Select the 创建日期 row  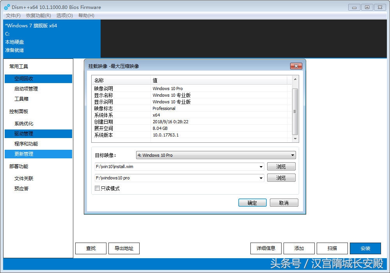(x=192, y=122)
